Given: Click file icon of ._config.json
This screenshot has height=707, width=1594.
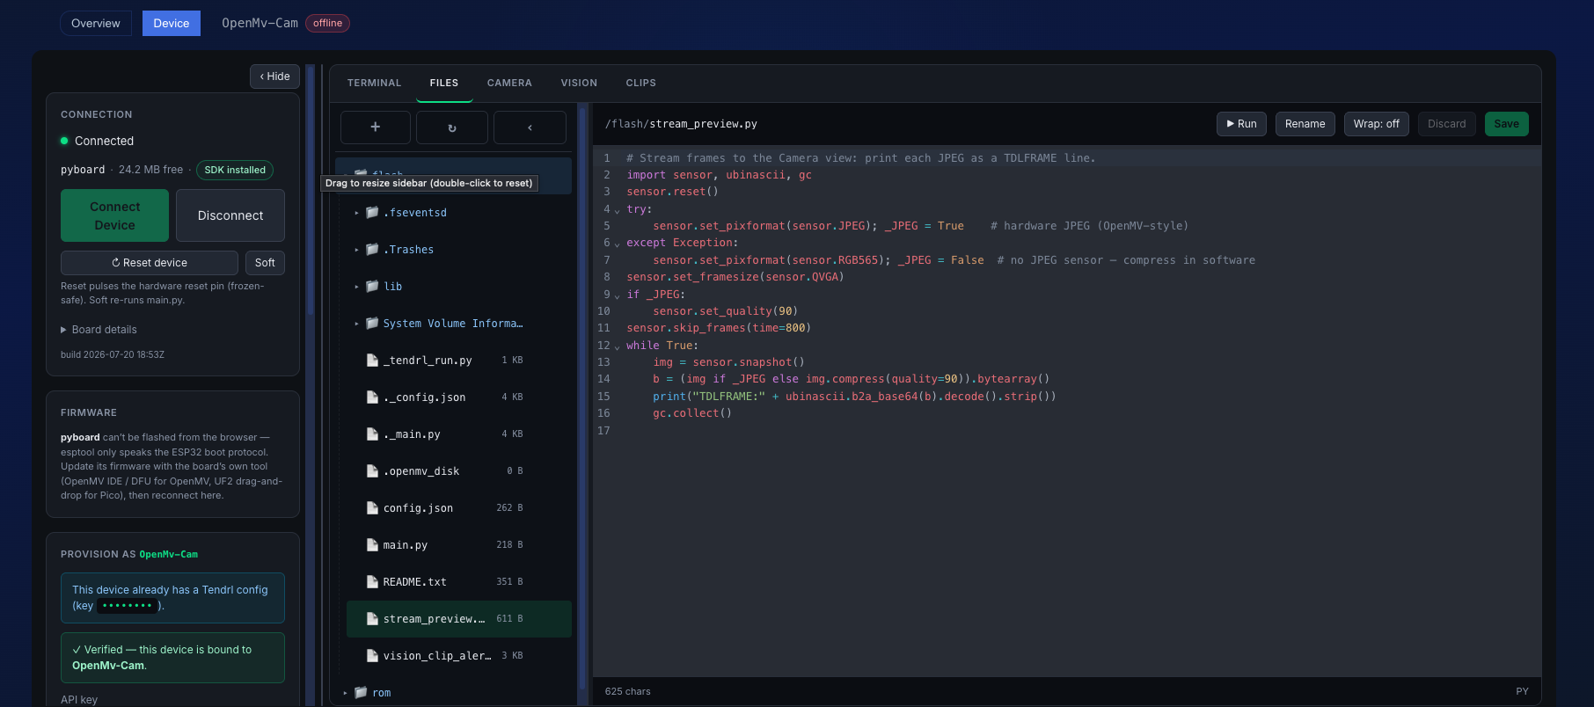Looking at the screenshot, I should (x=372, y=397).
